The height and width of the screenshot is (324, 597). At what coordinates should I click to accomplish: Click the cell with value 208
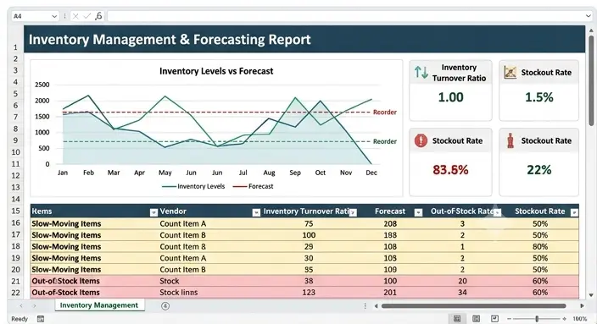pyautogui.click(x=390, y=223)
